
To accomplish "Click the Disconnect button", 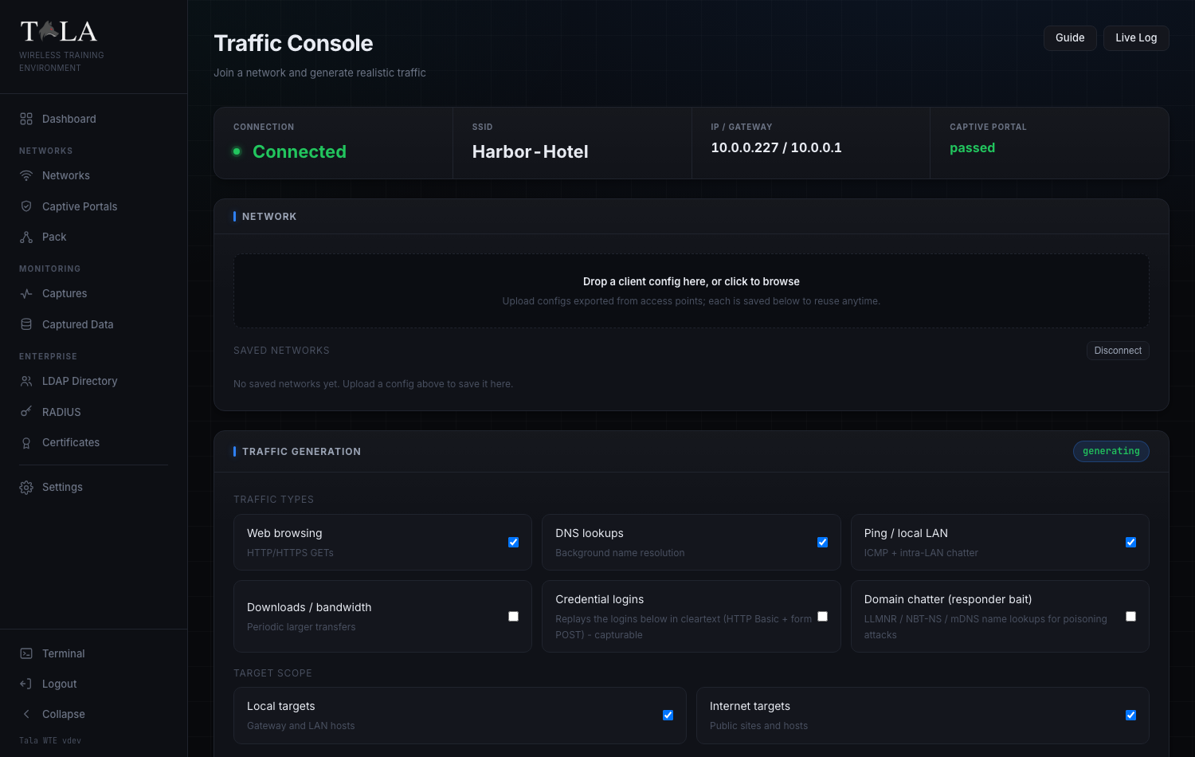I will tap(1118, 351).
